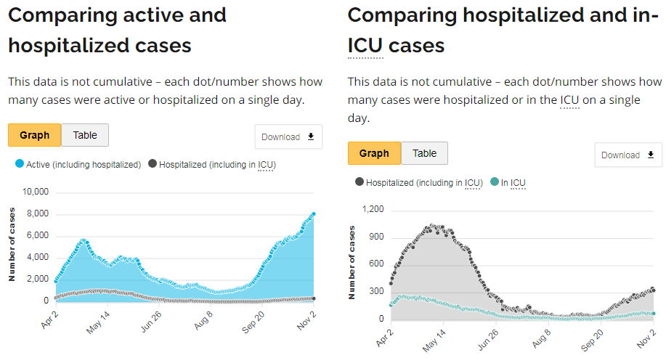Click the final teal ICU data point at Nov 2
The image size is (666, 363).
click(x=654, y=314)
